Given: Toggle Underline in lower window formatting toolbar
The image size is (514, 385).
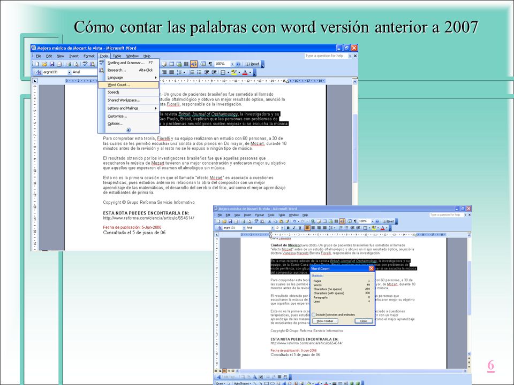Looking at the screenshot, I should coord(300,228).
